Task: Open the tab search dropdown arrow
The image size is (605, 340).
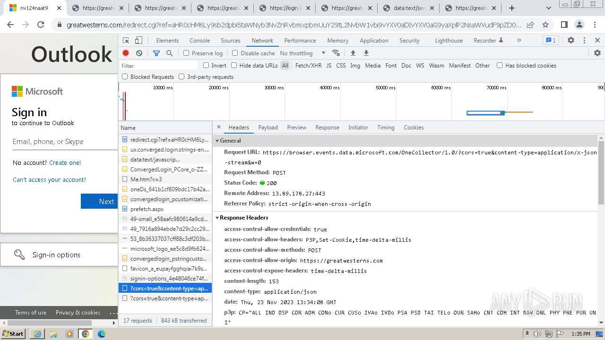Action: click(x=549, y=8)
